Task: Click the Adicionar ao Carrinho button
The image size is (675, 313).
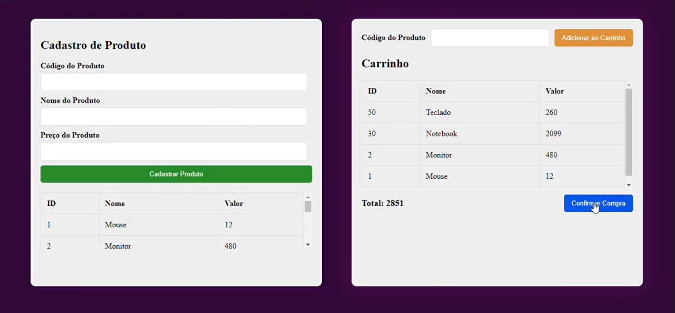Action: (x=593, y=37)
